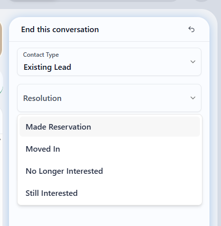Viewport: 221px width, 226px height.
Task: Click the Resolution placeholder text
Action: click(42, 98)
